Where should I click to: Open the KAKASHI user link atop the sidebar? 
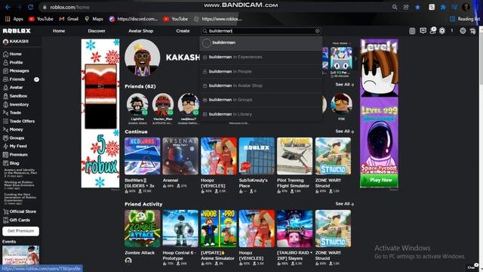pos(16,42)
